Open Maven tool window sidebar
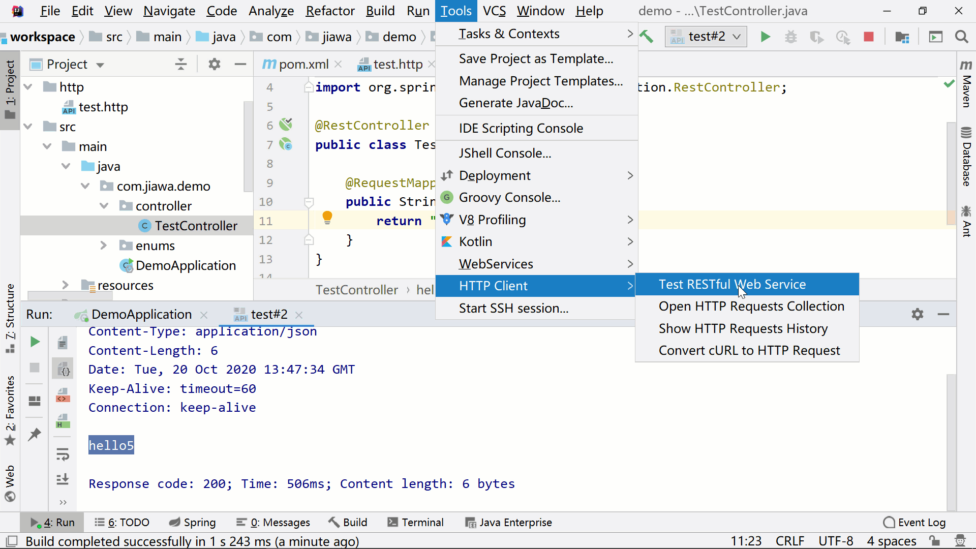976x549 pixels. point(966,84)
